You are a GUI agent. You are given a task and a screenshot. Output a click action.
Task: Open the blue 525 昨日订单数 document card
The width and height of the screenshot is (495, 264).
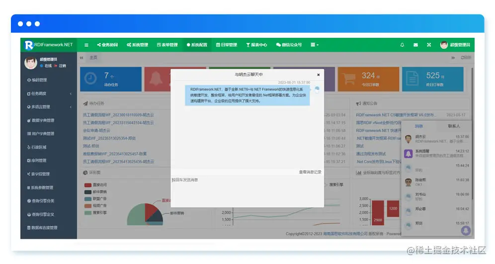pos(433,79)
